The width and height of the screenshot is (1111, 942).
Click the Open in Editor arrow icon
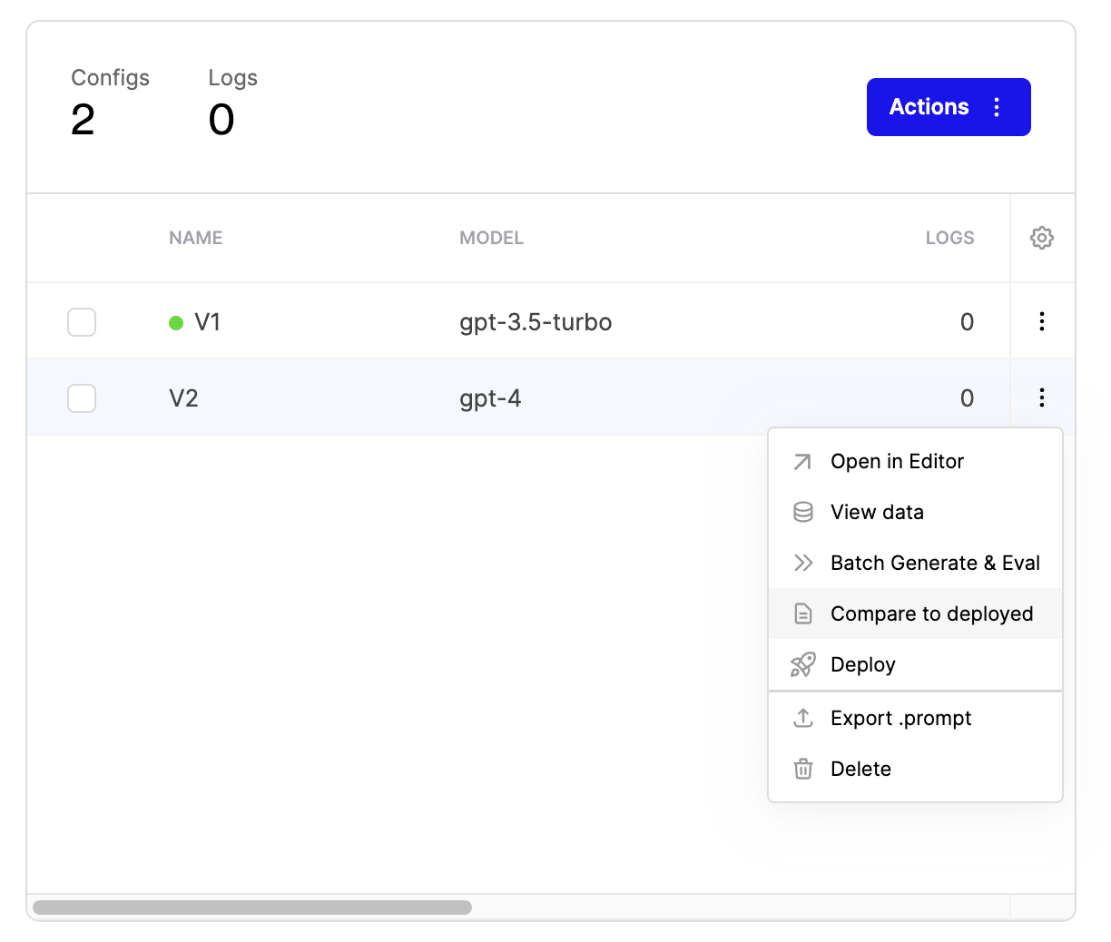[802, 462]
